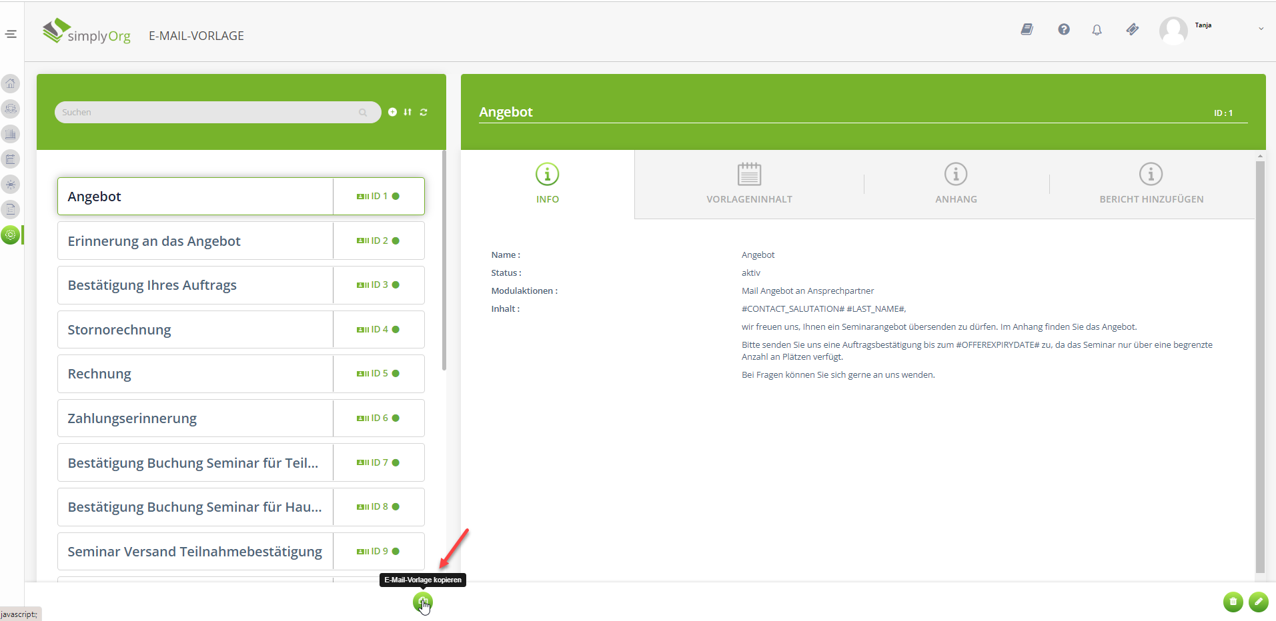Edit the template with pencil icon

click(x=1258, y=602)
